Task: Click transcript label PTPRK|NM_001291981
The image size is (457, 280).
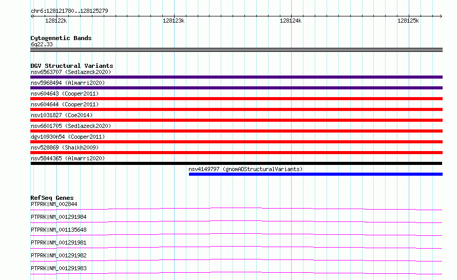Action: 59,242
